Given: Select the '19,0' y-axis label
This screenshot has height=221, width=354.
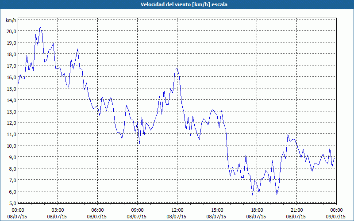Looking at the screenshot, I should (12, 43).
